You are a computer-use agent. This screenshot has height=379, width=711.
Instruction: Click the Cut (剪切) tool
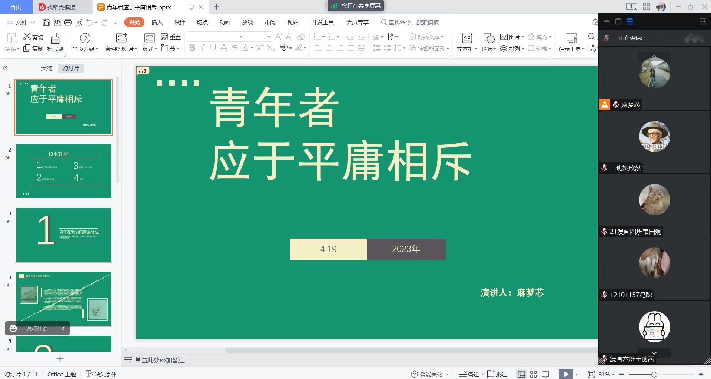pos(33,37)
